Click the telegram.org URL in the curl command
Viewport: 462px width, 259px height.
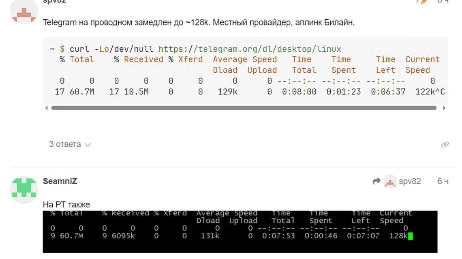[250, 49]
